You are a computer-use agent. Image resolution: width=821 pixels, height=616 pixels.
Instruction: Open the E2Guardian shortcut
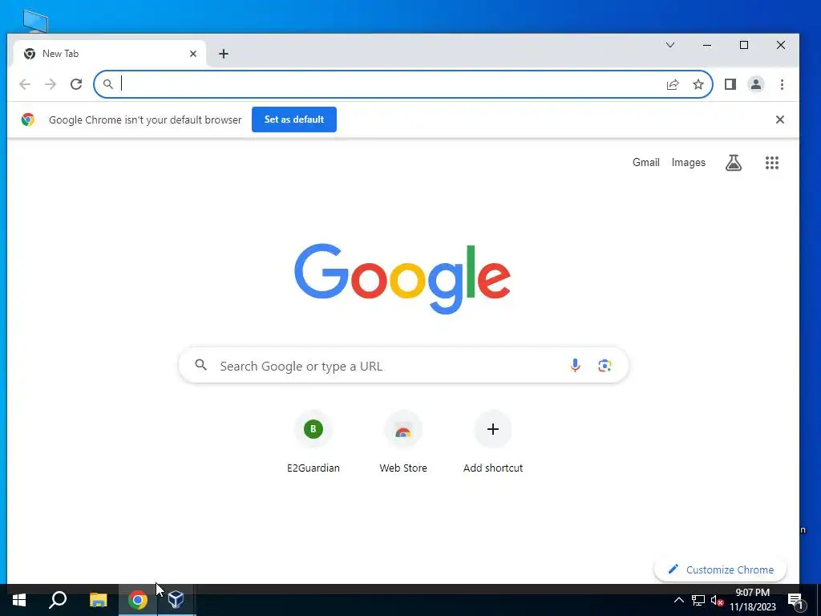[313, 442]
